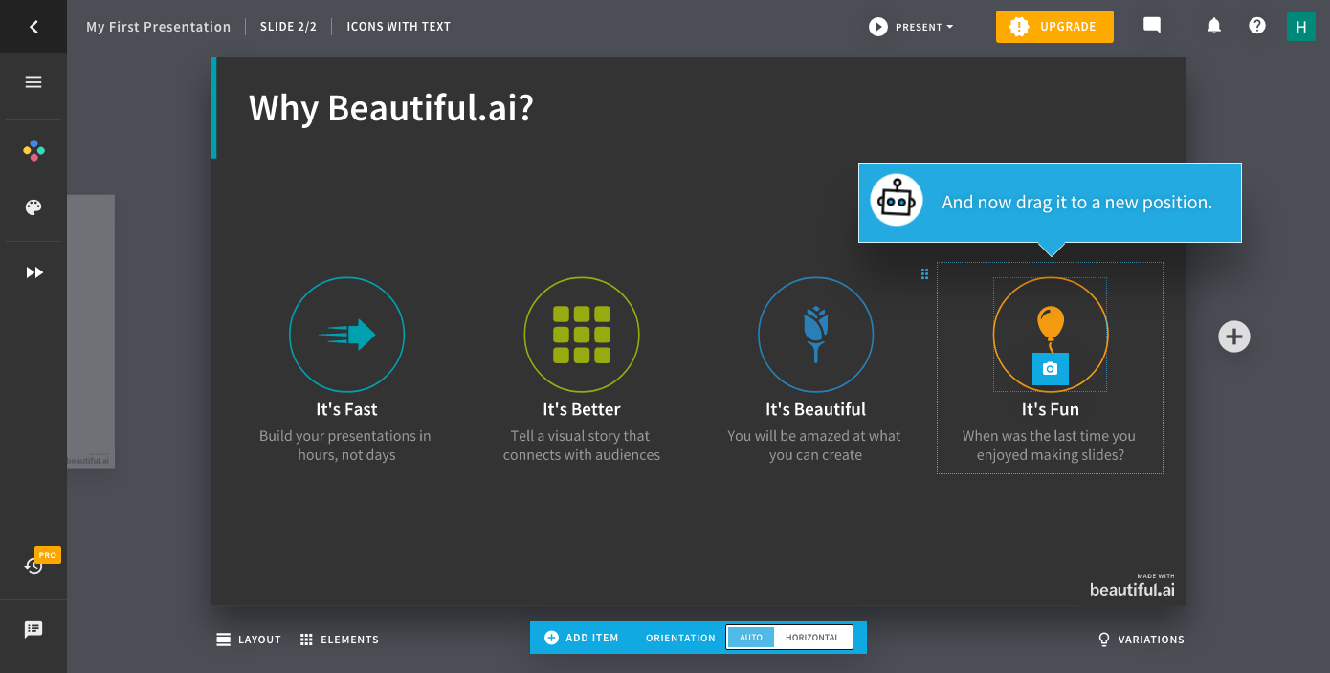Open the feedback chat icon in sidebar
1330x673 pixels.
point(33,630)
